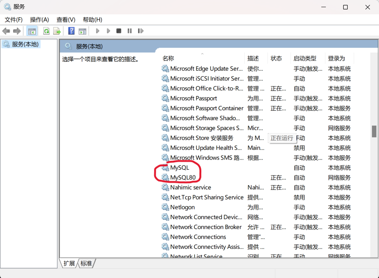
Task: Sort by the 描述 column header
Action: coord(256,58)
